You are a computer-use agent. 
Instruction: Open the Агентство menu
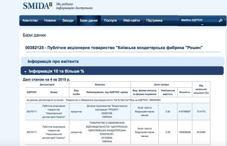click(x=30, y=20)
